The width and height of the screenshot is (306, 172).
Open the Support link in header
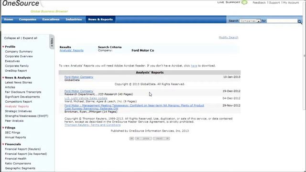pyautogui.click(x=274, y=2)
